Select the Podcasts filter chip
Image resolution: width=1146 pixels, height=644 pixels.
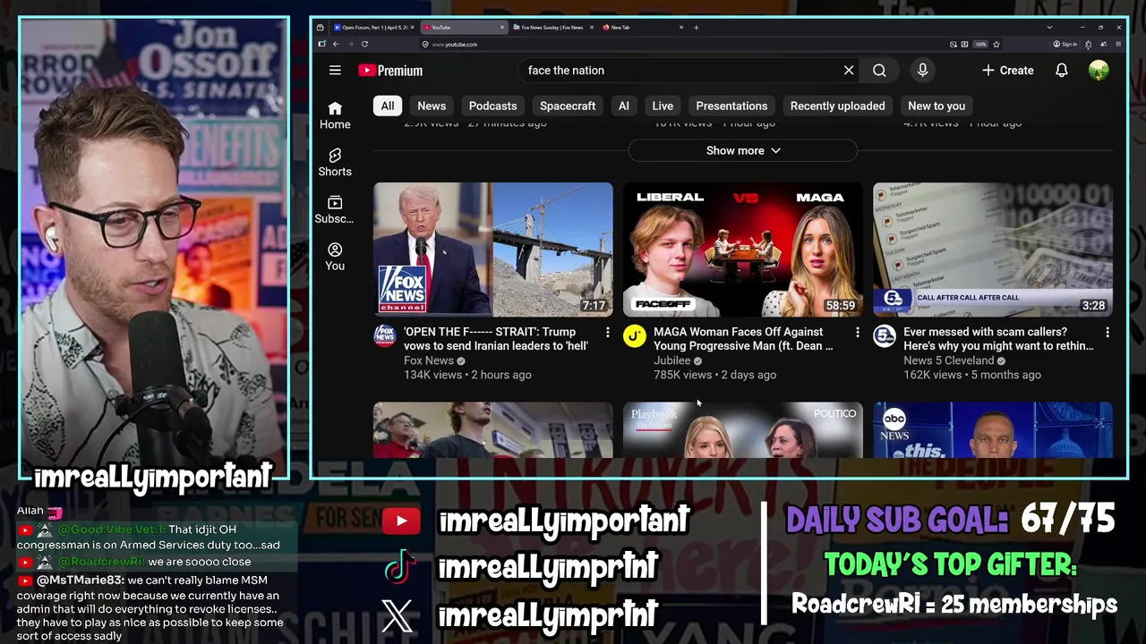(x=492, y=106)
